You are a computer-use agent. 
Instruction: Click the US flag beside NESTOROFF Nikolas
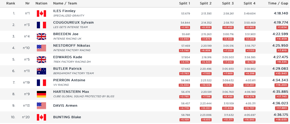[41, 48]
